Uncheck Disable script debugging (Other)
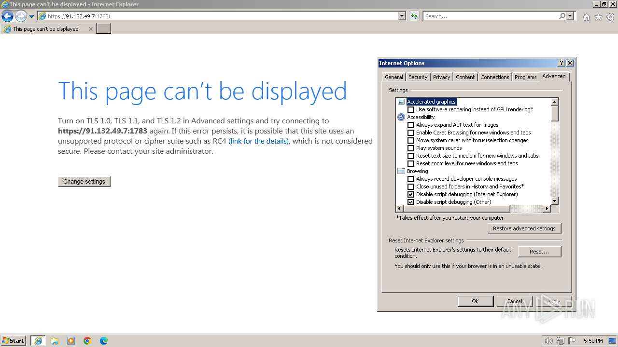The image size is (618, 347). [410, 202]
